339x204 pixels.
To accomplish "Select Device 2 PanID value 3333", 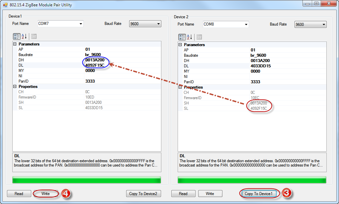I will pyautogui.click(x=256, y=82).
